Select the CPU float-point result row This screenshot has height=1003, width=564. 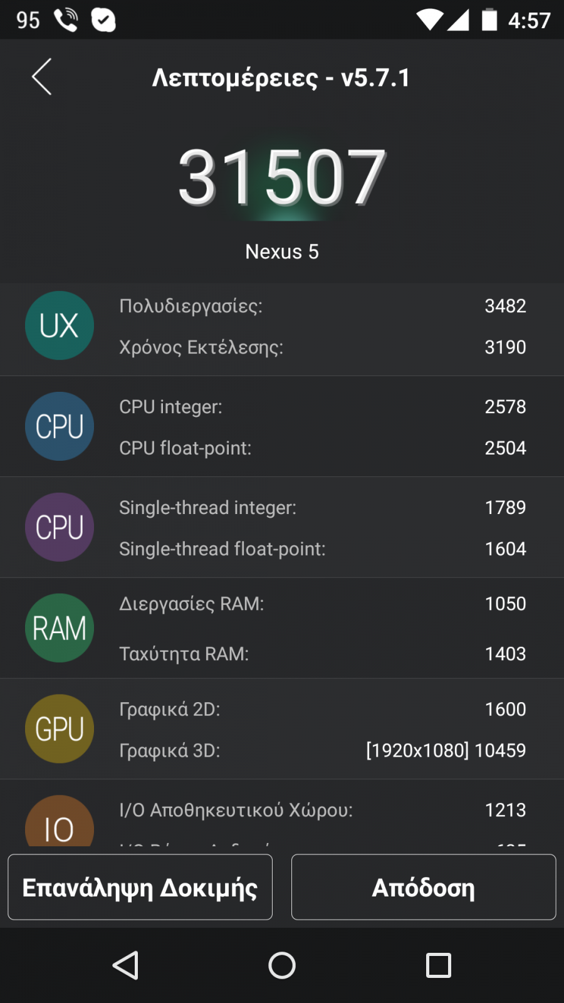(x=323, y=448)
